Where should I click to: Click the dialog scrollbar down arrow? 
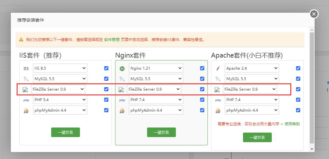click(x=312, y=149)
